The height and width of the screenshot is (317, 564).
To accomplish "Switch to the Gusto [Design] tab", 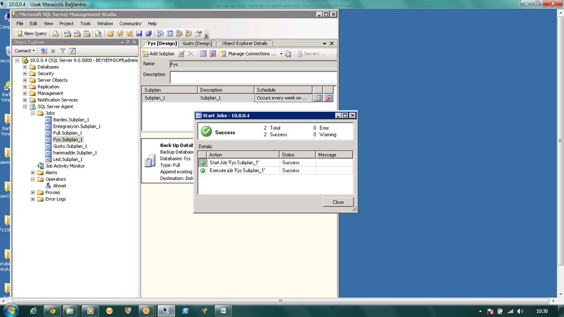I will [x=197, y=44].
